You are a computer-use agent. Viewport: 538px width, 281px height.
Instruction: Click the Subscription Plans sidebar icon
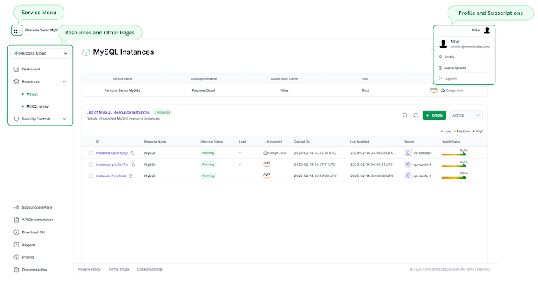16,207
